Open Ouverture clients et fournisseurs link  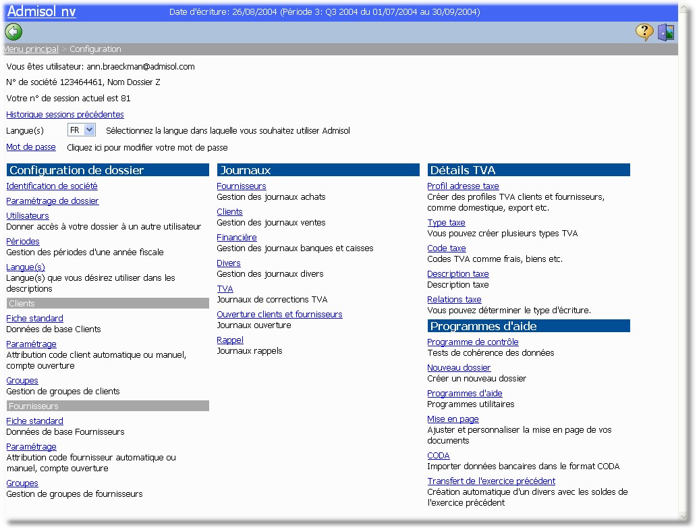[279, 315]
